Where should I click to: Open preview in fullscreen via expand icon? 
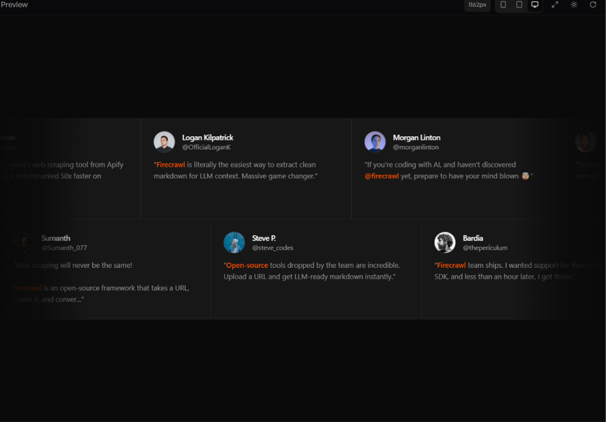(x=555, y=4)
